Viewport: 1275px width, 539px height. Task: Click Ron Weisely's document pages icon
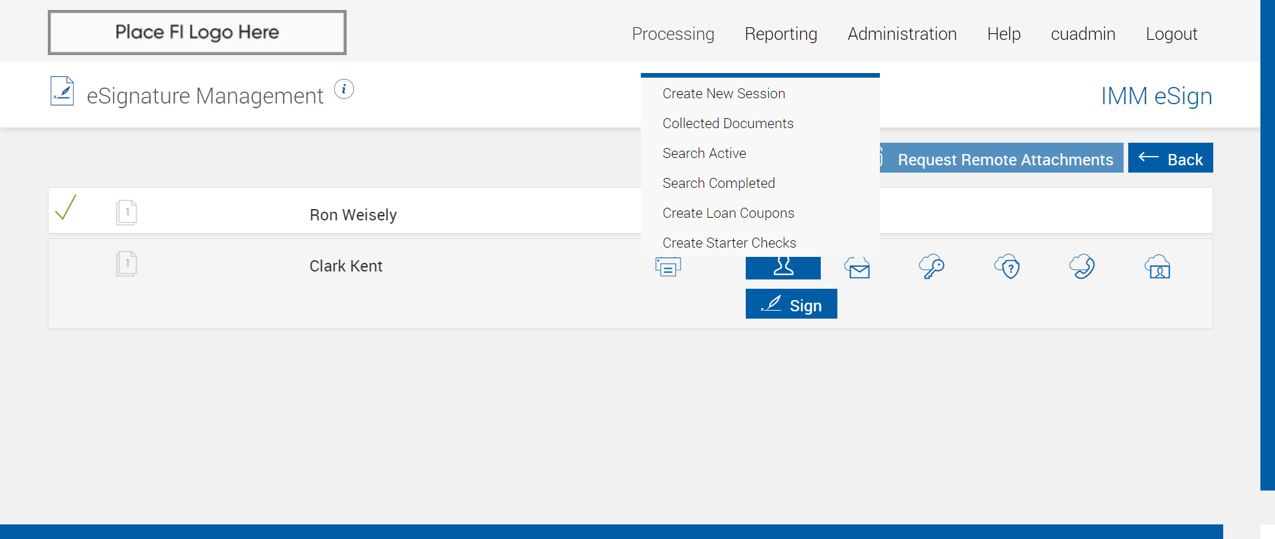click(x=126, y=213)
